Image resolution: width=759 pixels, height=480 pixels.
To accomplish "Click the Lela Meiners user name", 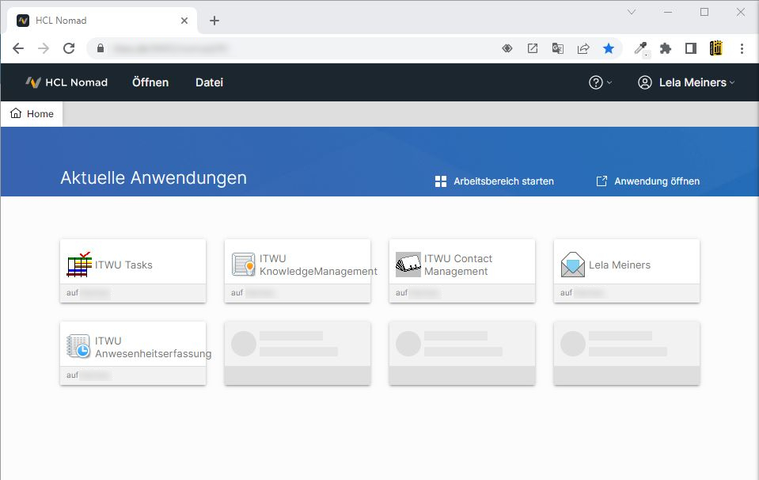I will tap(693, 82).
